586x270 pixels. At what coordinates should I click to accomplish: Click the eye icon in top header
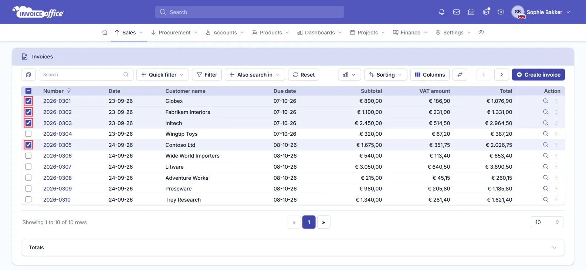click(501, 12)
